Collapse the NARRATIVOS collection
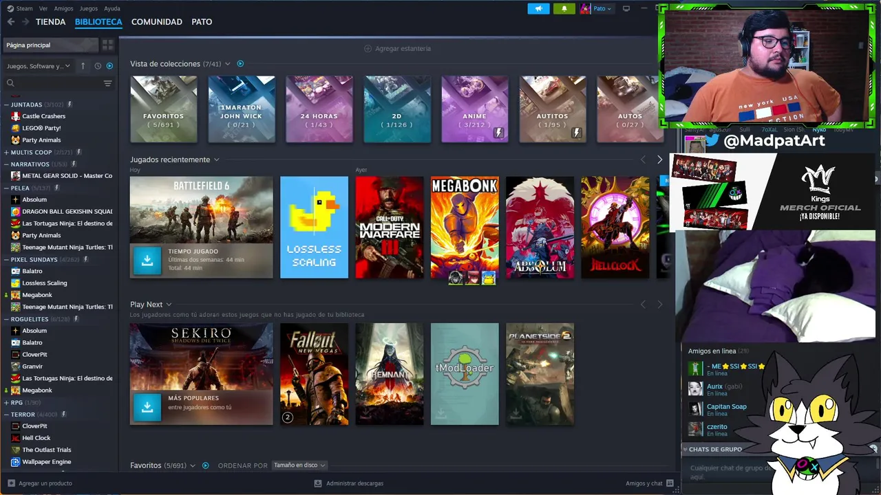The width and height of the screenshot is (881, 495). point(6,164)
